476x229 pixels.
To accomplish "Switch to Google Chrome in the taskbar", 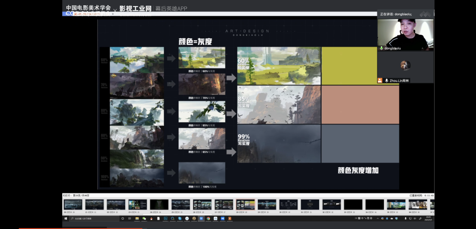I will pos(208,218).
